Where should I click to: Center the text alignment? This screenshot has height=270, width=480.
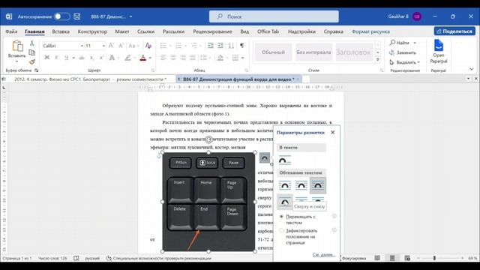173,58
